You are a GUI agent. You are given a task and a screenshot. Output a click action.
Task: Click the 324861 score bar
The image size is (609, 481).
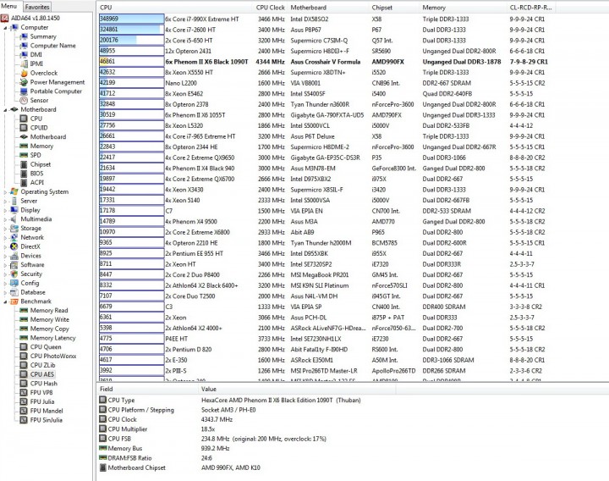coord(132,29)
